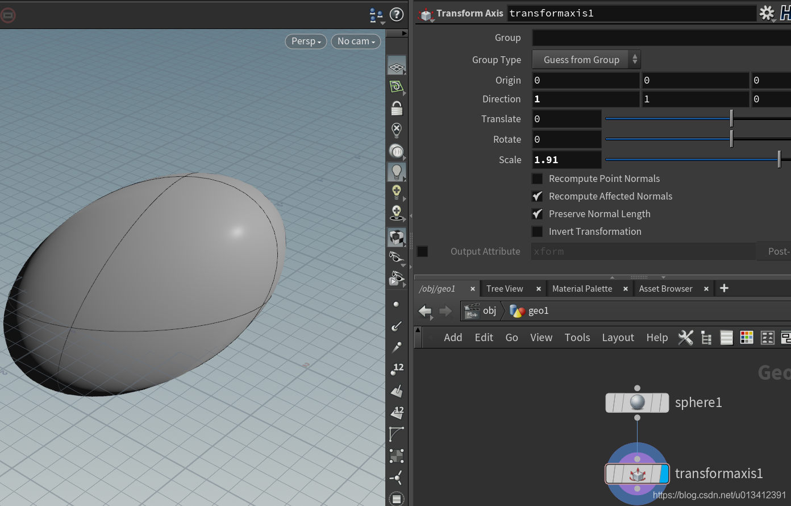
Task: Navigate to obj in path bar
Action: tap(481, 310)
